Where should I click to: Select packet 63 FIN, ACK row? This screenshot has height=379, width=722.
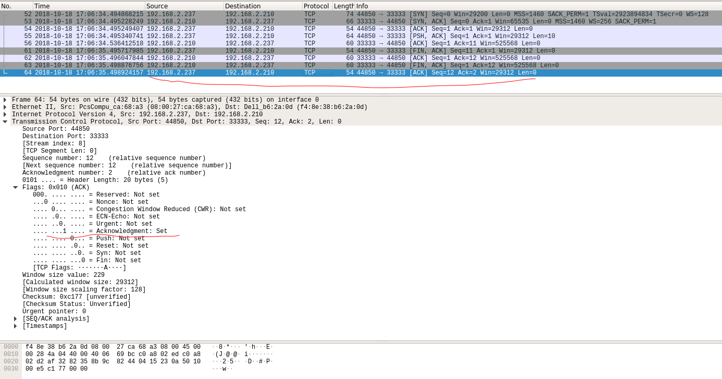tap(361, 66)
